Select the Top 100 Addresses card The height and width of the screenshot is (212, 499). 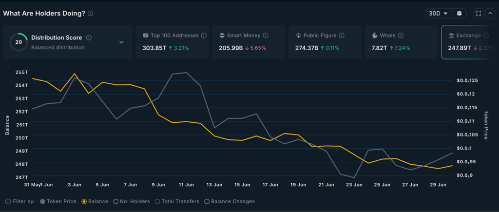coord(172,42)
